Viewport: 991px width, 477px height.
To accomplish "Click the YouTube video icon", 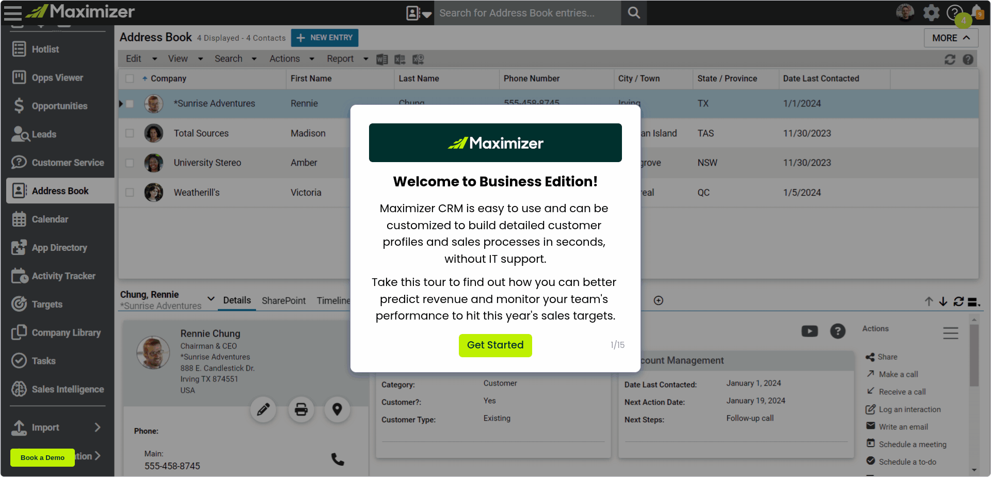I will click(809, 331).
